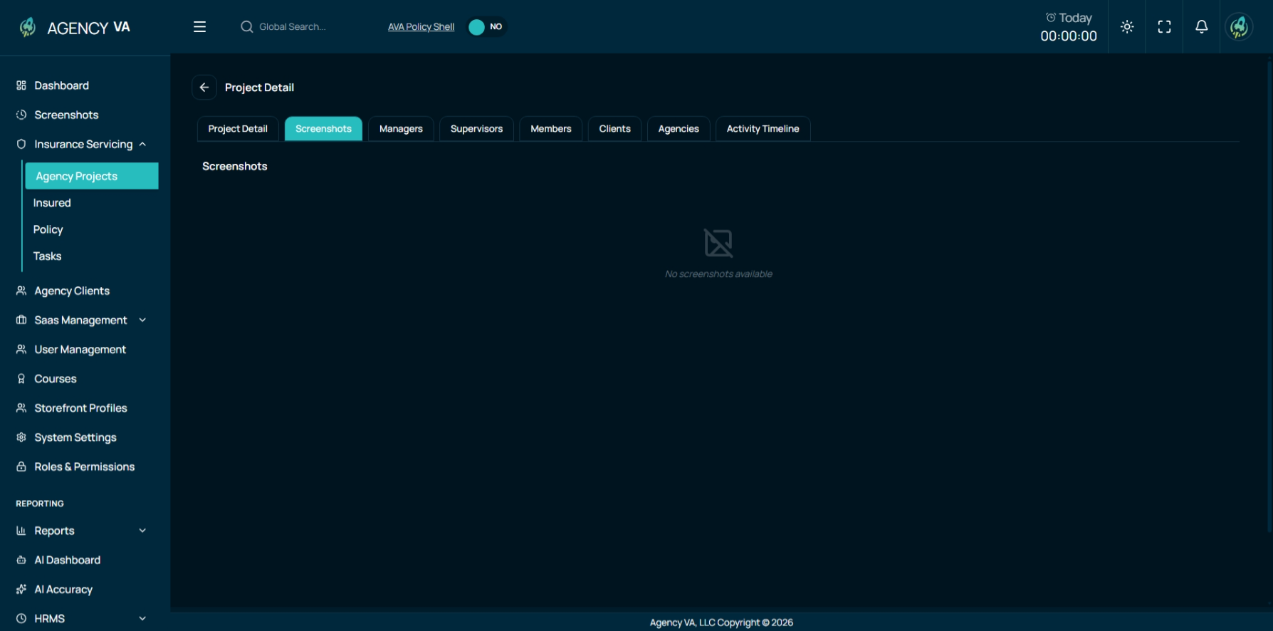Select the Supervisors tab

476,129
